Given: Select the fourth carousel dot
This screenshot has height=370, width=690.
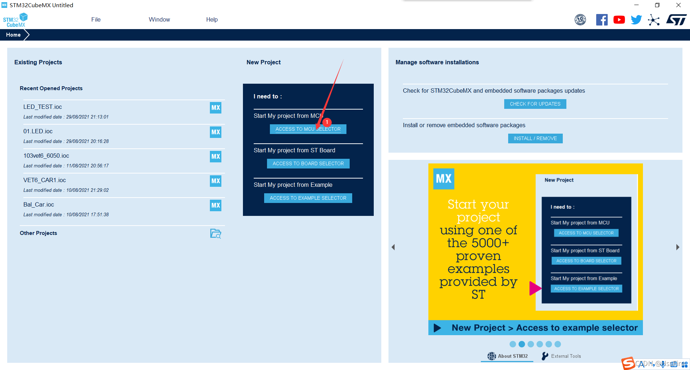Looking at the screenshot, I should click(x=540, y=344).
